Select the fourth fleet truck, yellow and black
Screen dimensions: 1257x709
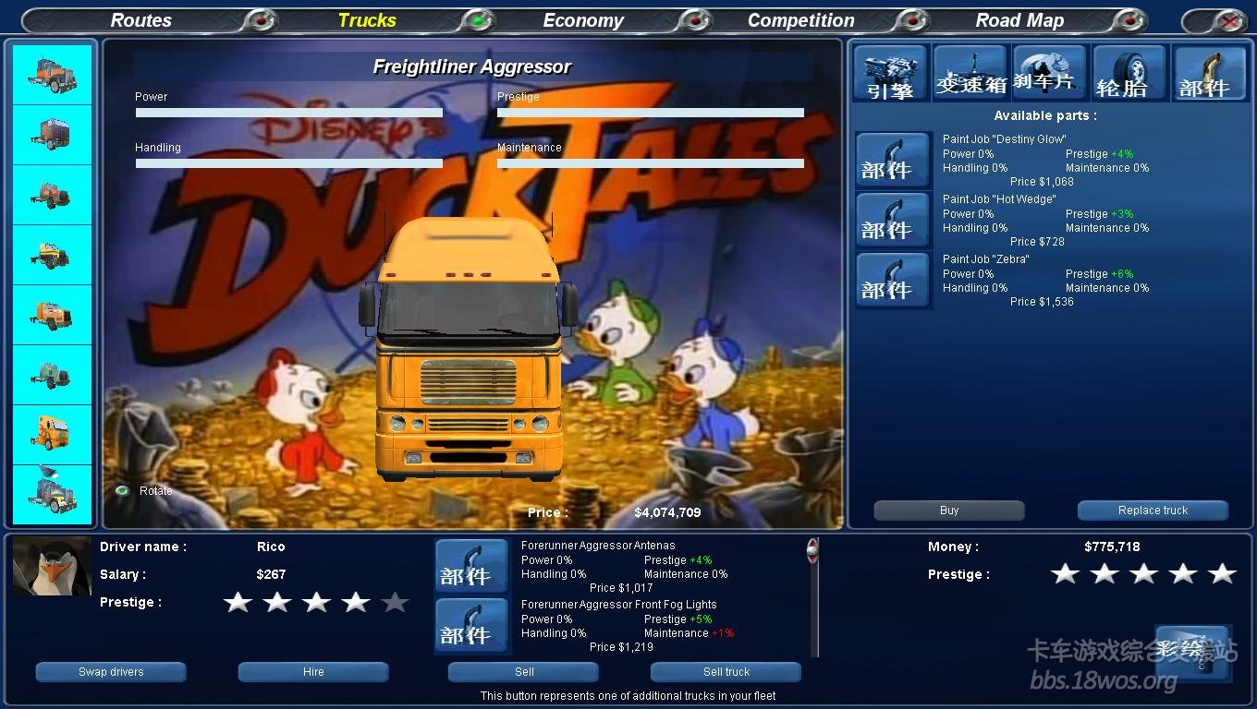(52, 255)
